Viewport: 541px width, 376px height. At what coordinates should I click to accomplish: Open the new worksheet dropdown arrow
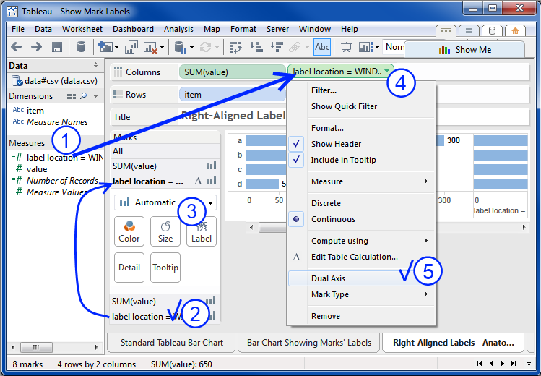click(116, 48)
